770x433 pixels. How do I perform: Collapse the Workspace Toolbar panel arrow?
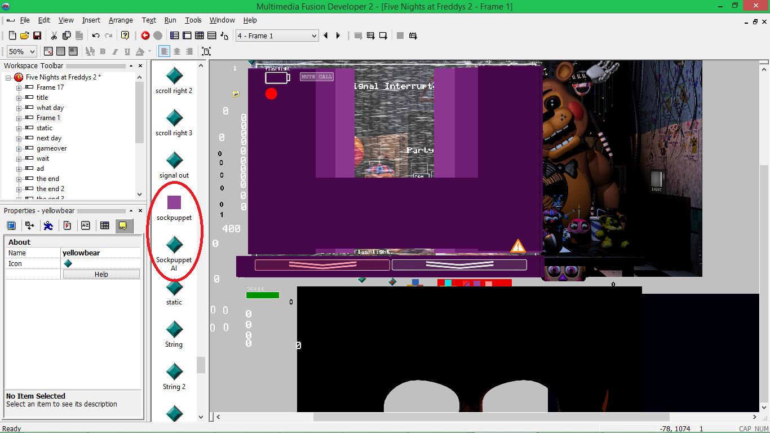click(x=131, y=66)
